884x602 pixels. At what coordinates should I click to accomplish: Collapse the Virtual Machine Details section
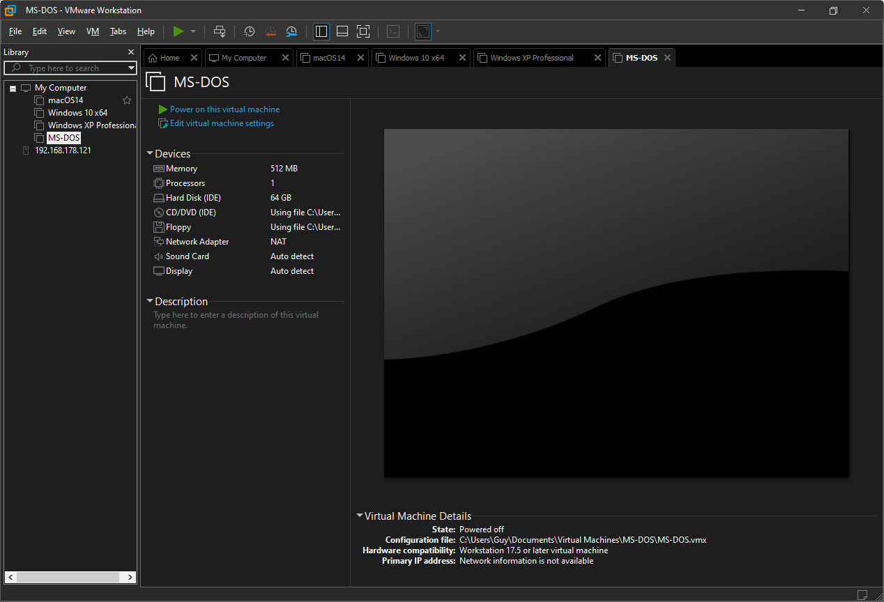(360, 516)
